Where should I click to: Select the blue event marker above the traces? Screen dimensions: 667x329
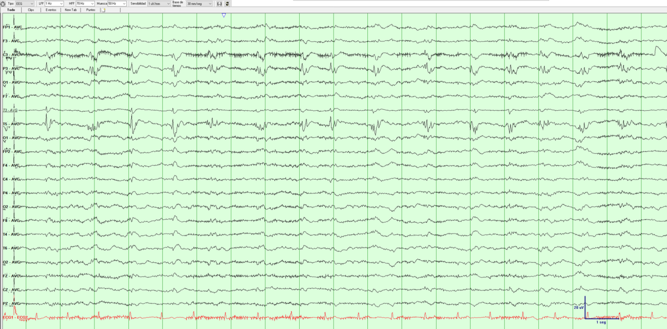[x=223, y=15]
